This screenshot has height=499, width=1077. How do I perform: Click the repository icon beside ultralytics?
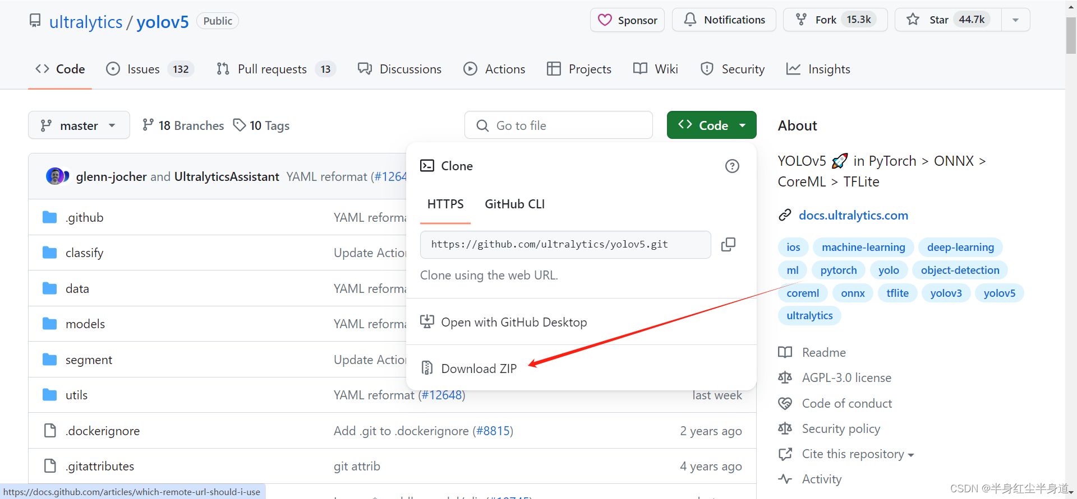35,21
